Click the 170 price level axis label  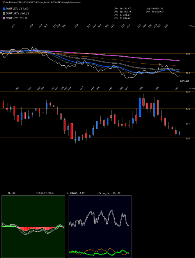[x=188, y=54]
